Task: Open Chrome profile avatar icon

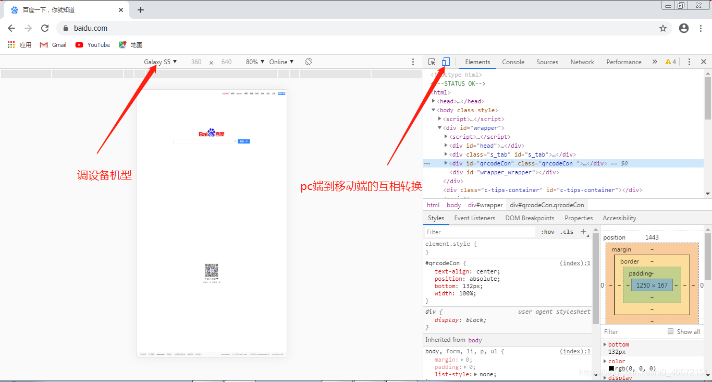Action: click(x=684, y=28)
